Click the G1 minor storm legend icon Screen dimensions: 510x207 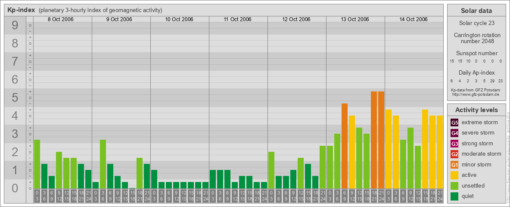(454, 165)
